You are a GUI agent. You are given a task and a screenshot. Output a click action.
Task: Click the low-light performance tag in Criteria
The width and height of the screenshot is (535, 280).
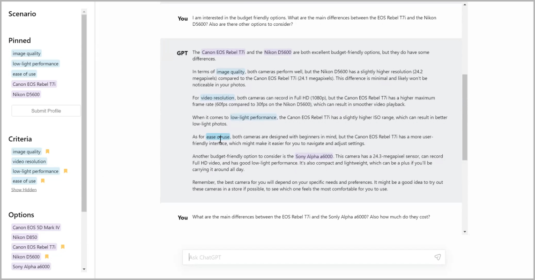[x=36, y=171]
